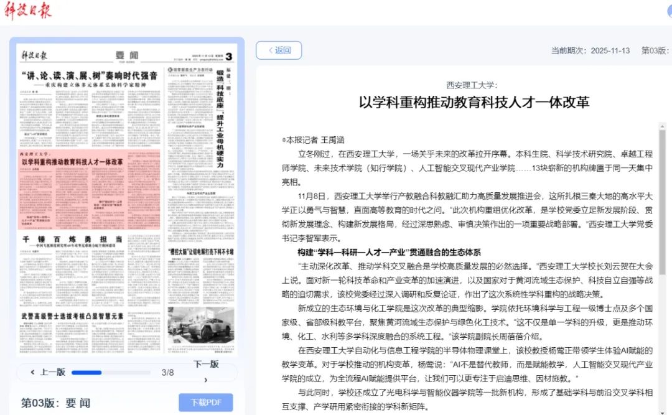This screenshot has height=415, width=672.
Task: Download the page with 下载PDF button
Action: tap(205, 403)
